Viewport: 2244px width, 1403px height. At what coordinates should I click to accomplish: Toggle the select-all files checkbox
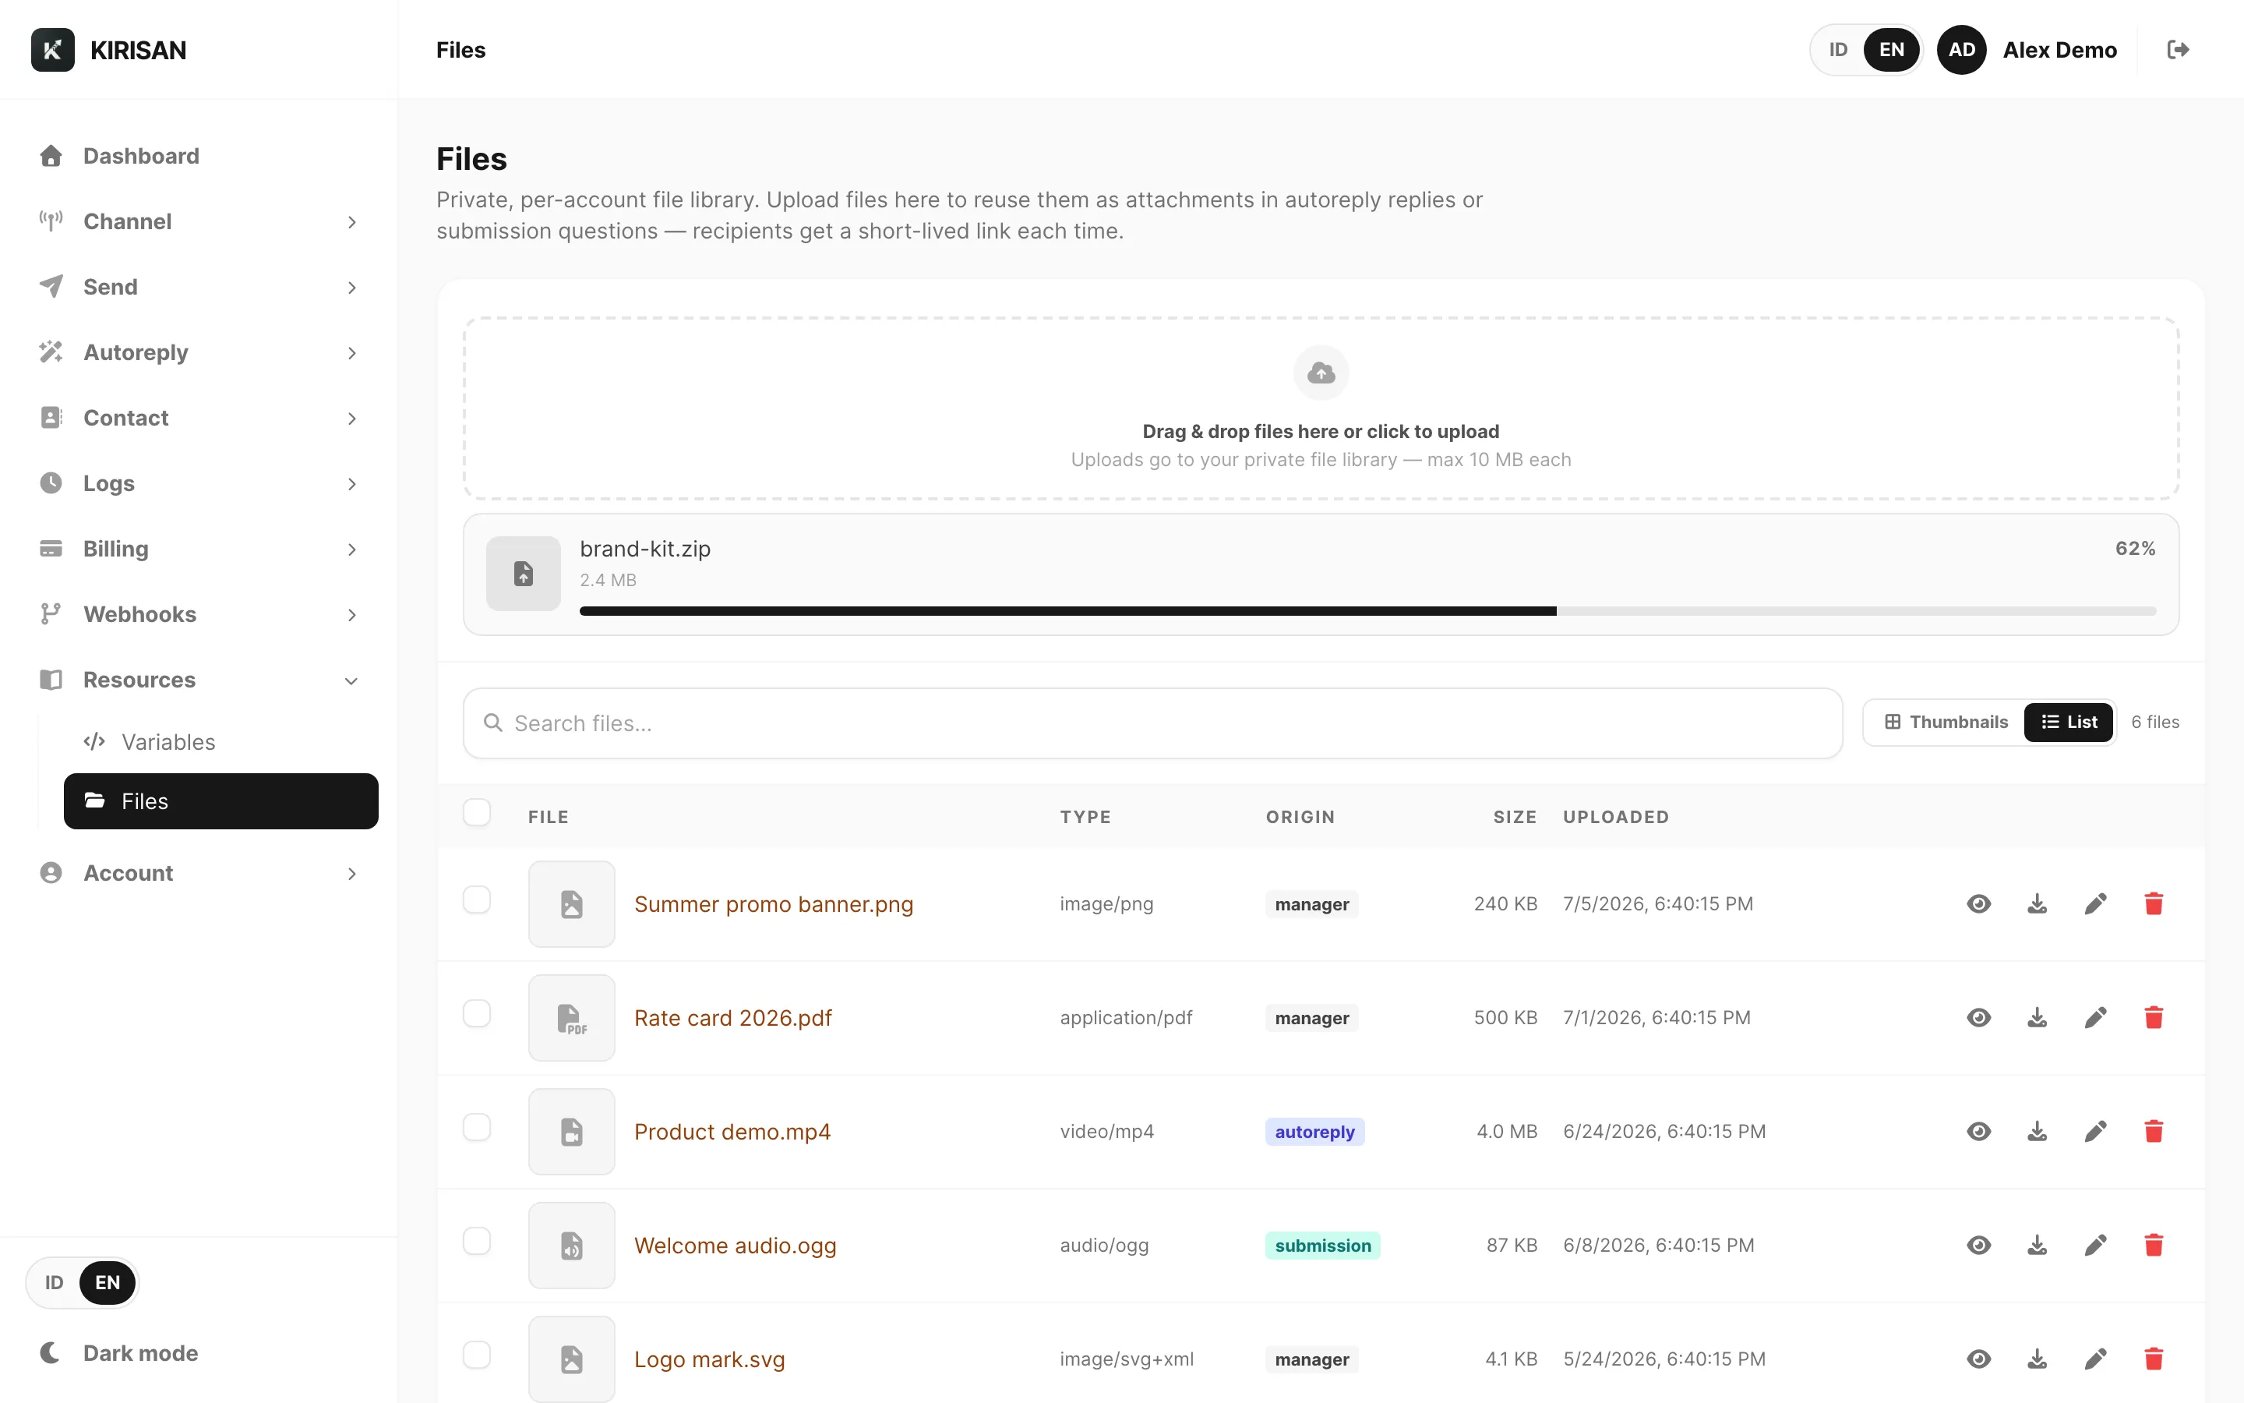[477, 812]
